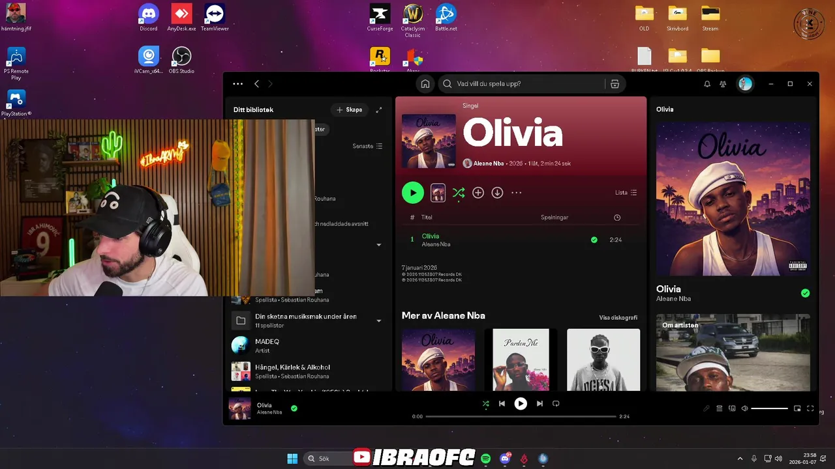Open Spotify notifications bell

707,84
